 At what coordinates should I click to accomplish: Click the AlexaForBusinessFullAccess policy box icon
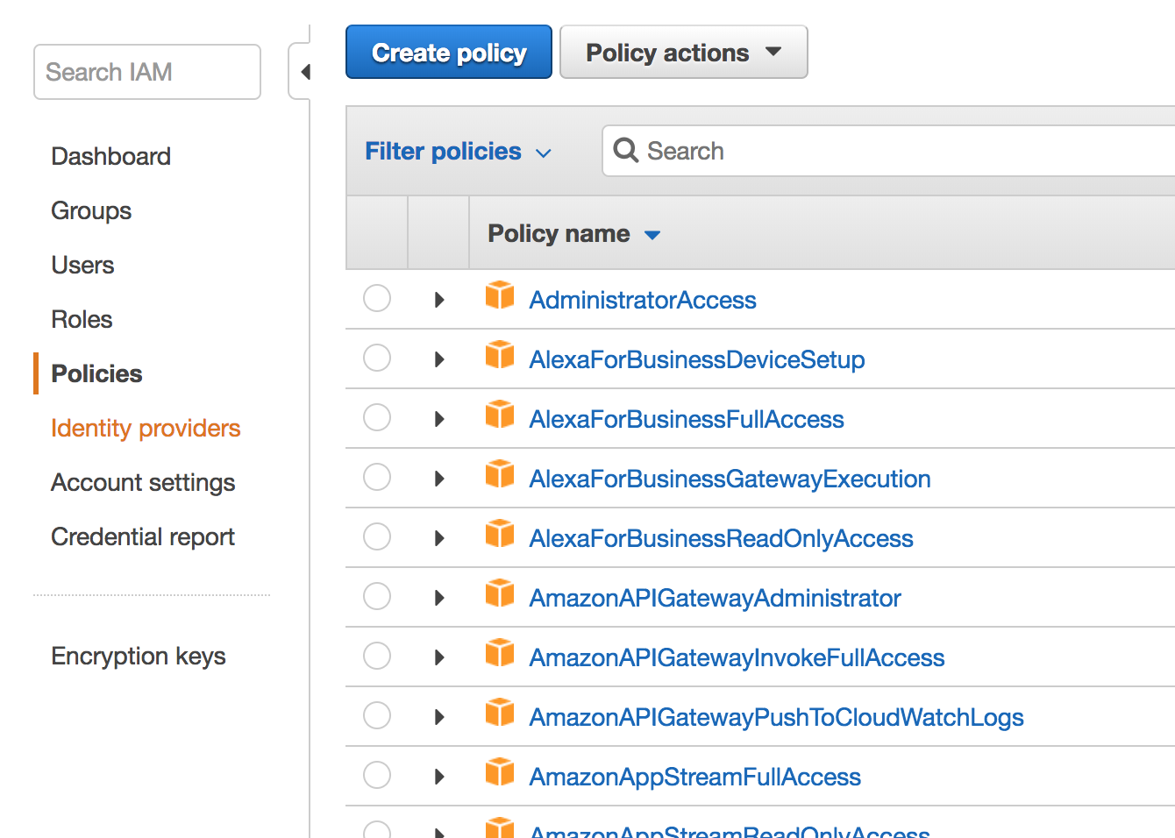[500, 415]
